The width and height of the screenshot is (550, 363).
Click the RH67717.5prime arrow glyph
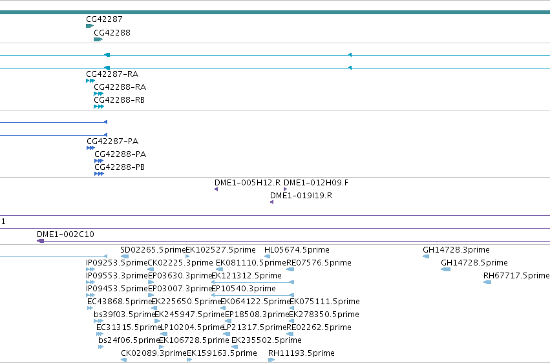pos(487,282)
